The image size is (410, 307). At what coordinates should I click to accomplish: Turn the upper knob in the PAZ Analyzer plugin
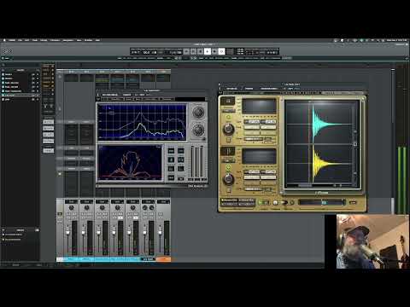(198, 113)
